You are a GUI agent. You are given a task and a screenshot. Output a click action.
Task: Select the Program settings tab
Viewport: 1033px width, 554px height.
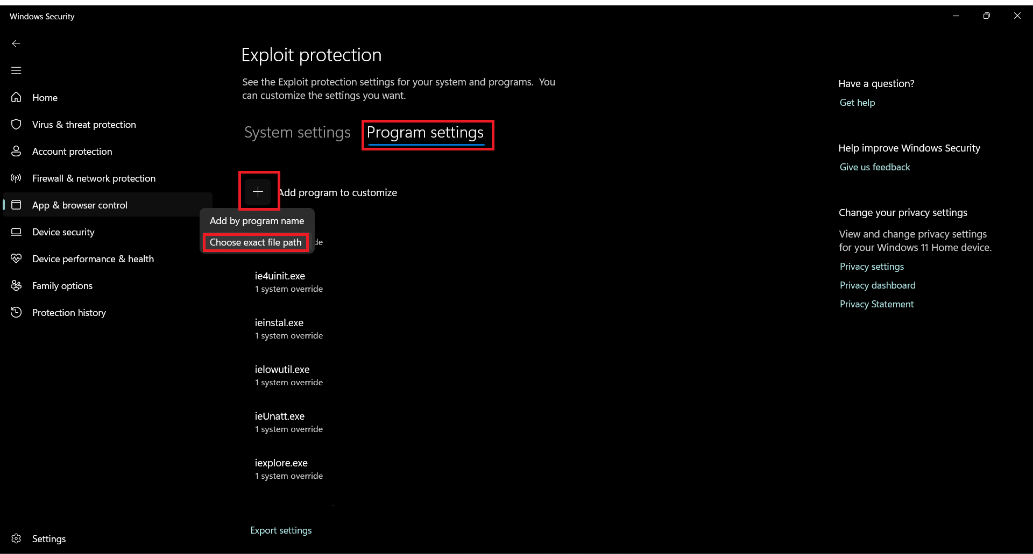[x=425, y=133]
